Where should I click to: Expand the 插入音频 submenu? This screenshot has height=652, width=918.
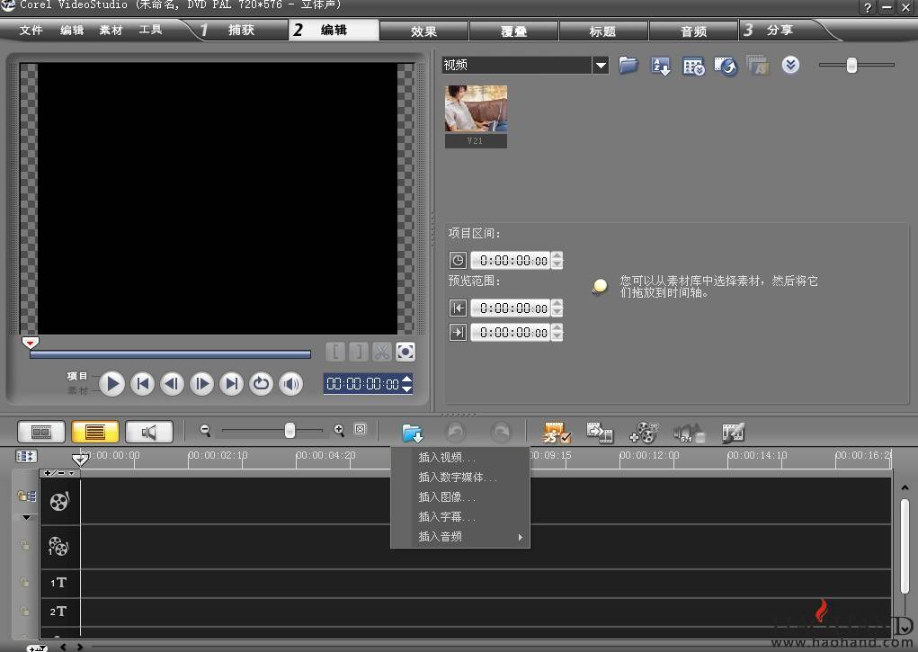(x=460, y=537)
